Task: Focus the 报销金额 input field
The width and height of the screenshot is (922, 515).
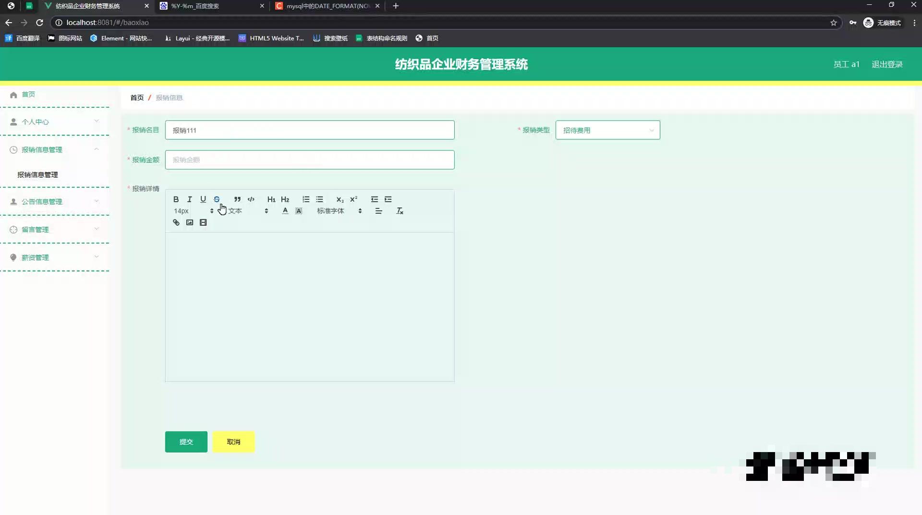Action: (x=310, y=160)
